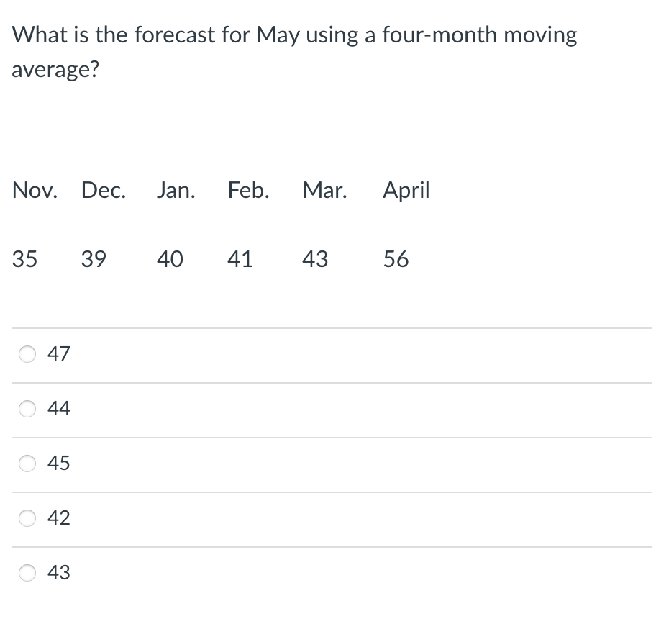Click the answer option labeled 45
The height and width of the screenshot is (619, 656).
(59, 464)
